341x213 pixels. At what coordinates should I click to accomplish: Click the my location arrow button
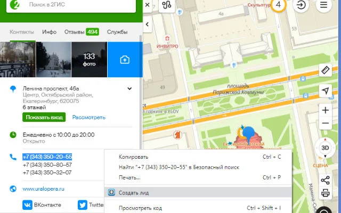[x=326, y=91]
